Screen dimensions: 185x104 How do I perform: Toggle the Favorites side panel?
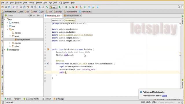tap(2, 89)
